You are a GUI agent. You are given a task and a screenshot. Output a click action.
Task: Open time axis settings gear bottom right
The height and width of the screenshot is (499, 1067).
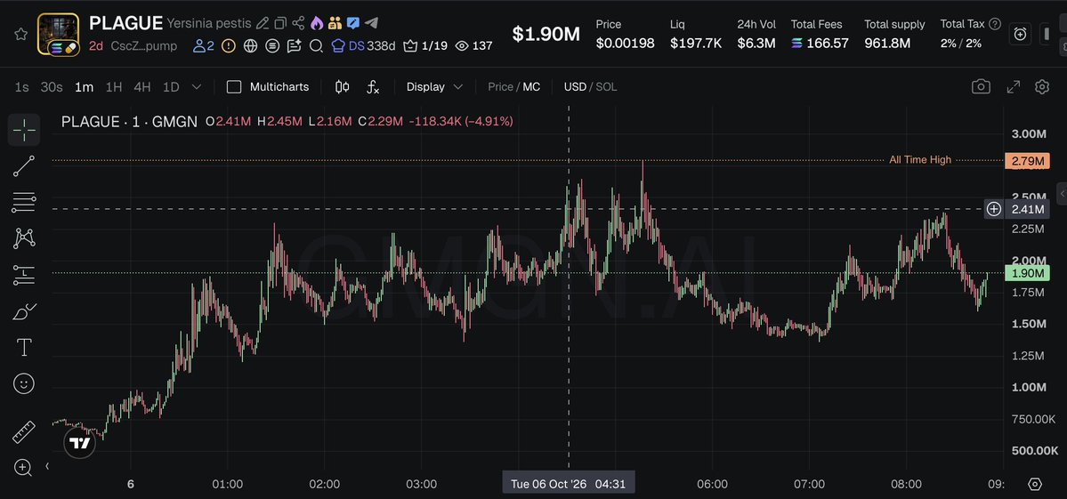pos(1035,484)
